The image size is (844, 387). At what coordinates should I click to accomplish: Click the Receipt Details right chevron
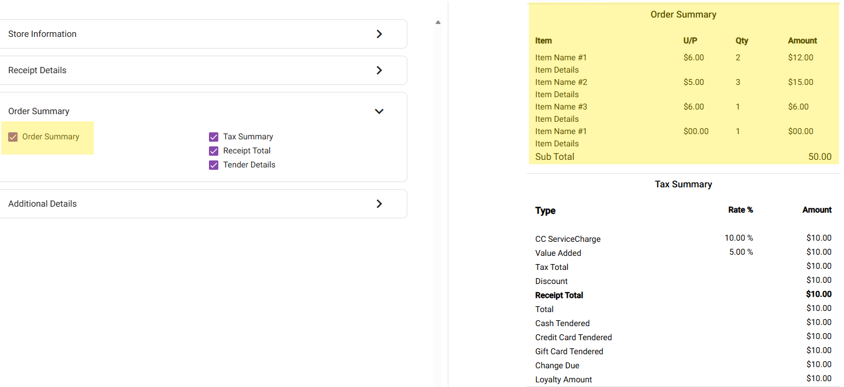click(x=379, y=70)
